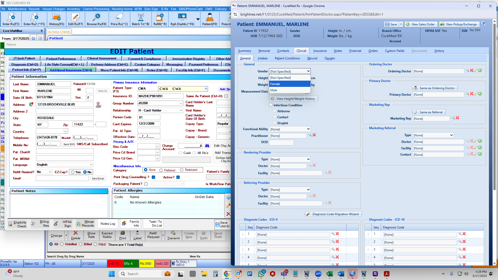Switch to the Summary tab
The width and height of the screenshot is (498, 280).
(245, 51)
